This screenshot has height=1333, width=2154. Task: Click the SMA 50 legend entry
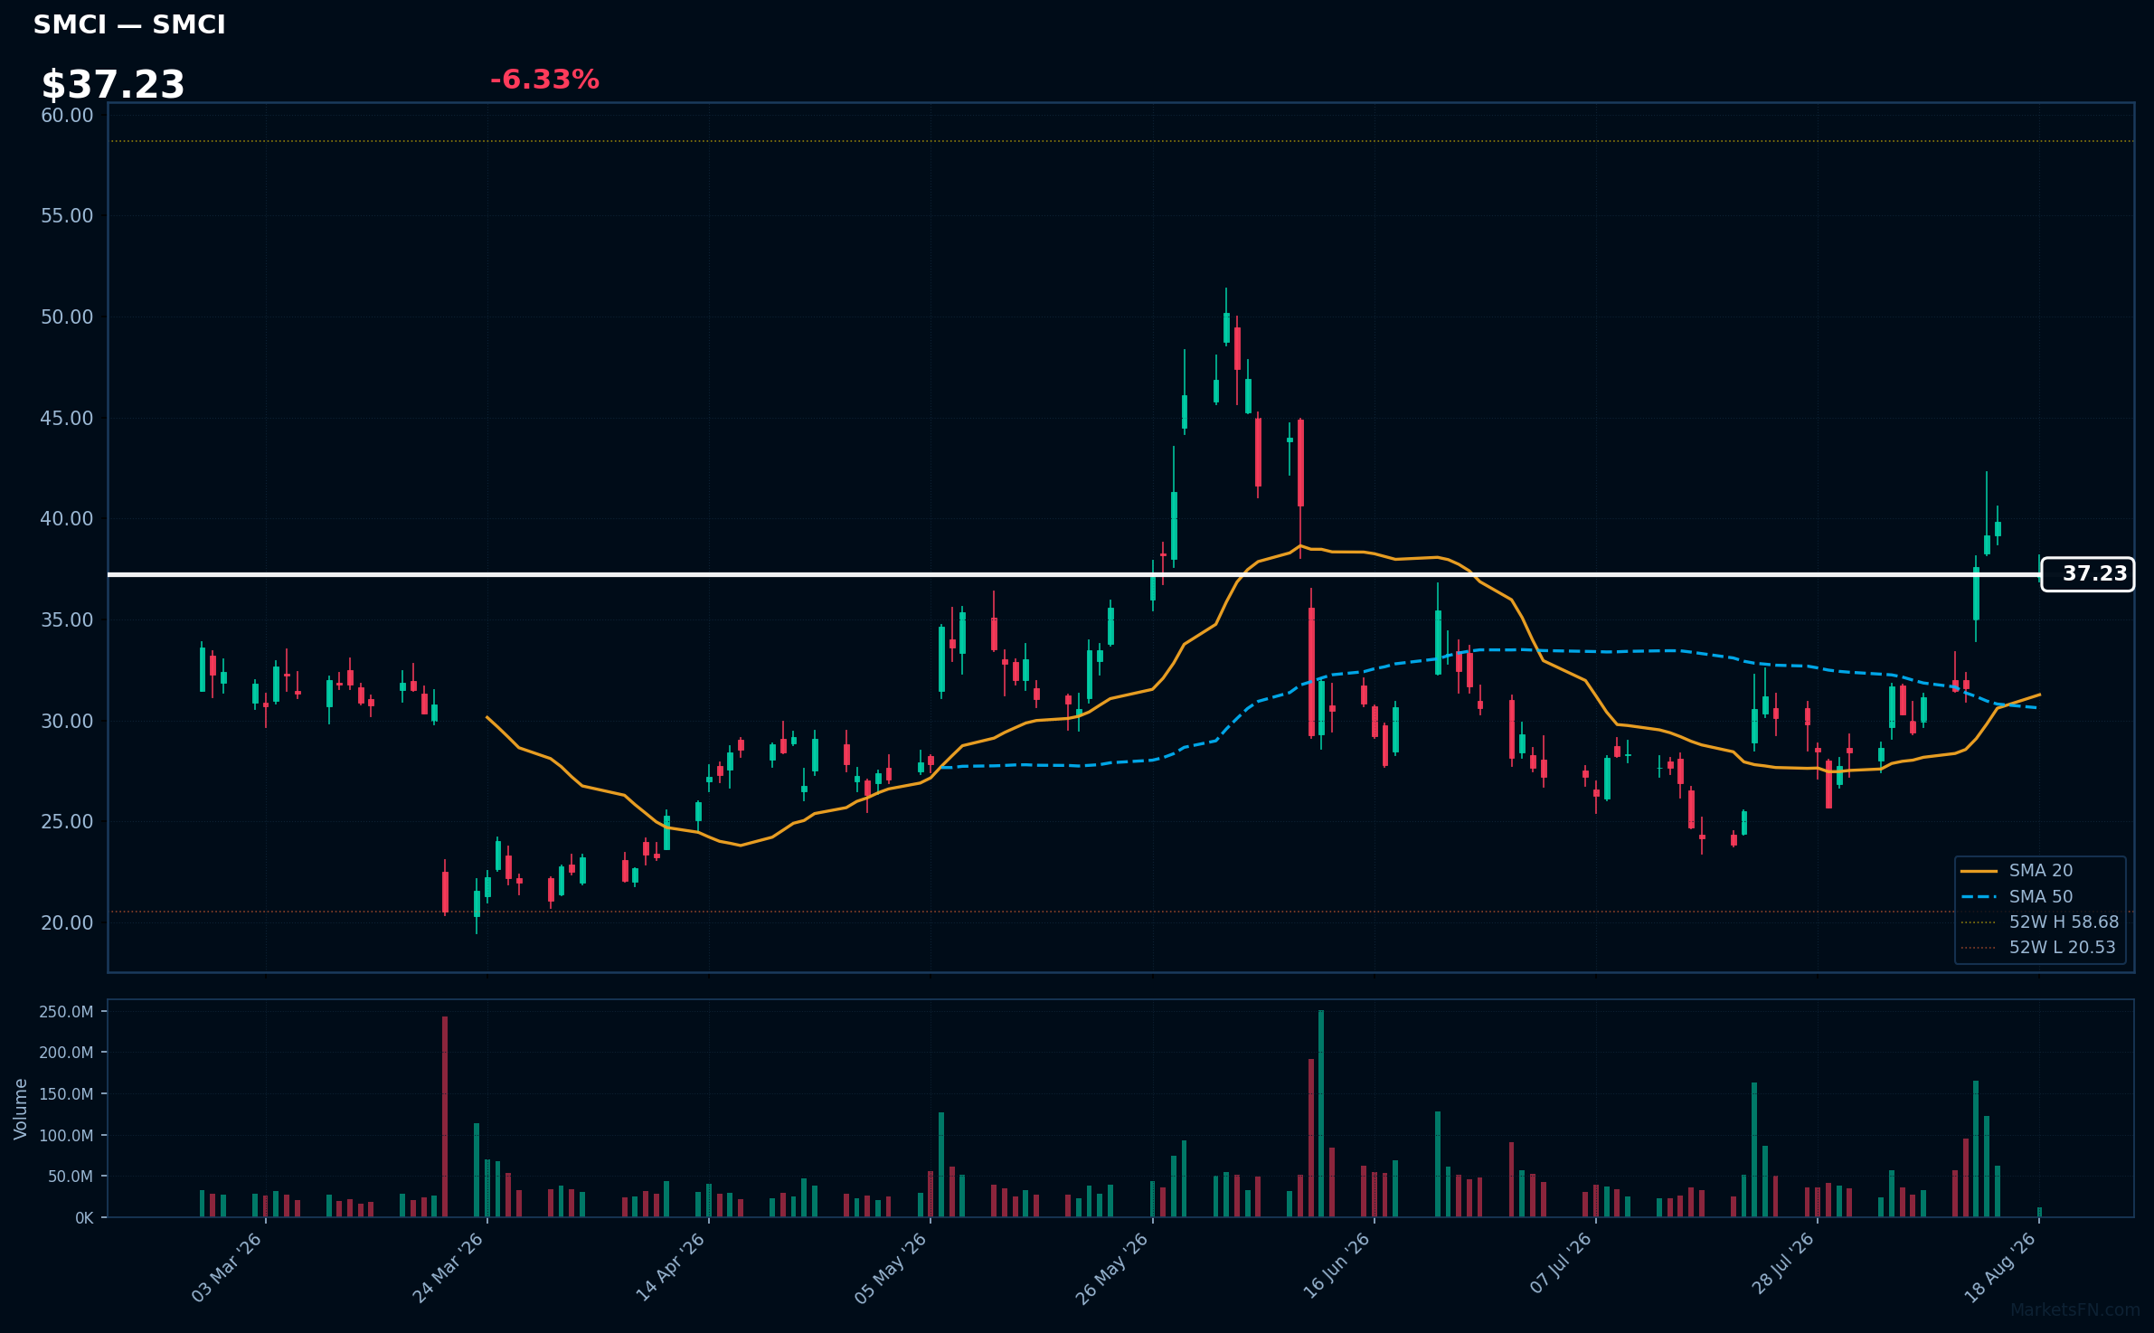point(2017,897)
